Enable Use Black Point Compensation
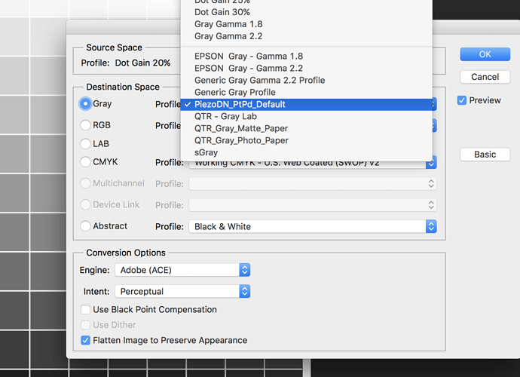The image size is (520, 377). pos(86,310)
